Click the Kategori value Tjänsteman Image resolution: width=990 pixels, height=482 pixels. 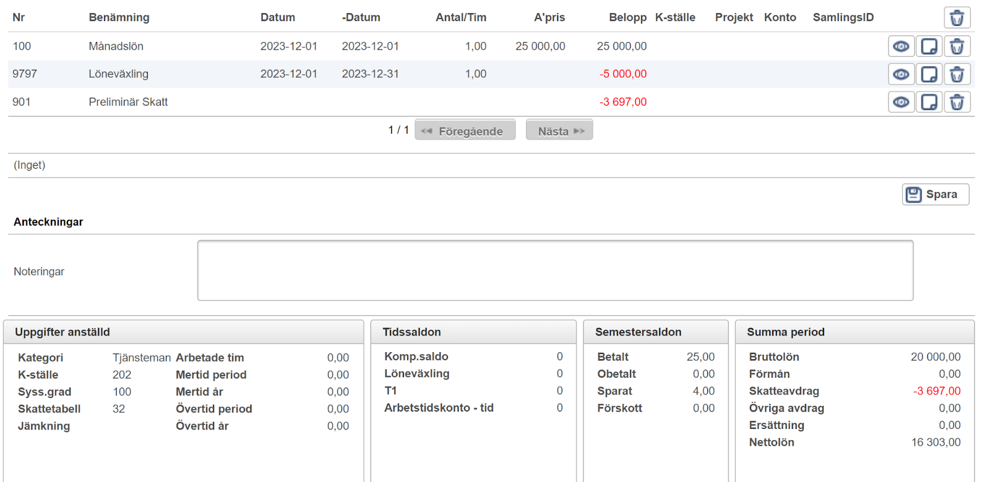142,358
